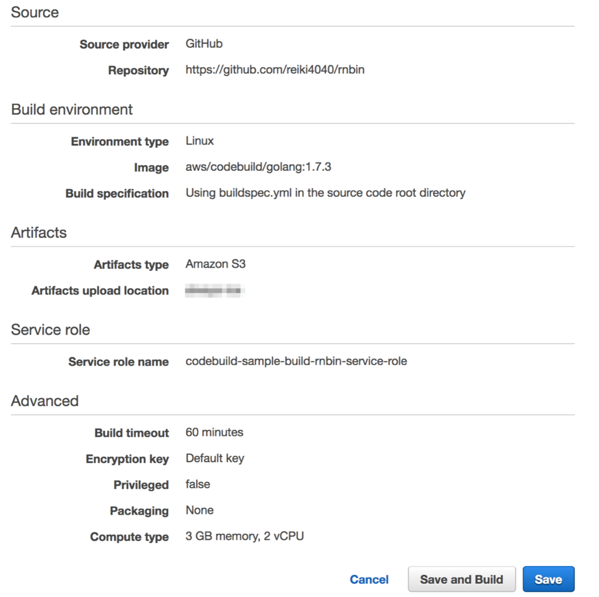Image resolution: width=599 pixels, height=597 pixels.
Task: Cancel the project creation
Action: coord(369,579)
